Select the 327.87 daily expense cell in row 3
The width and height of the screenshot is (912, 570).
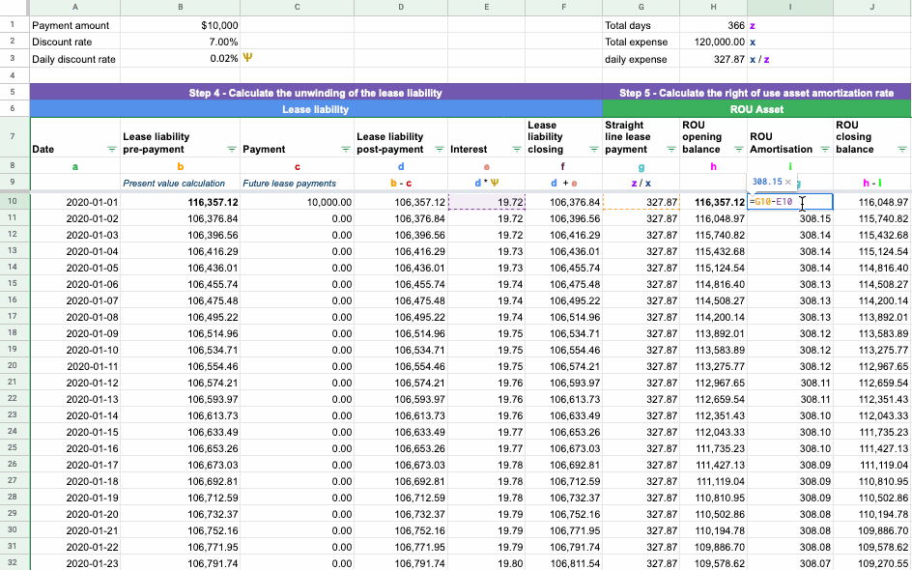point(713,59)
